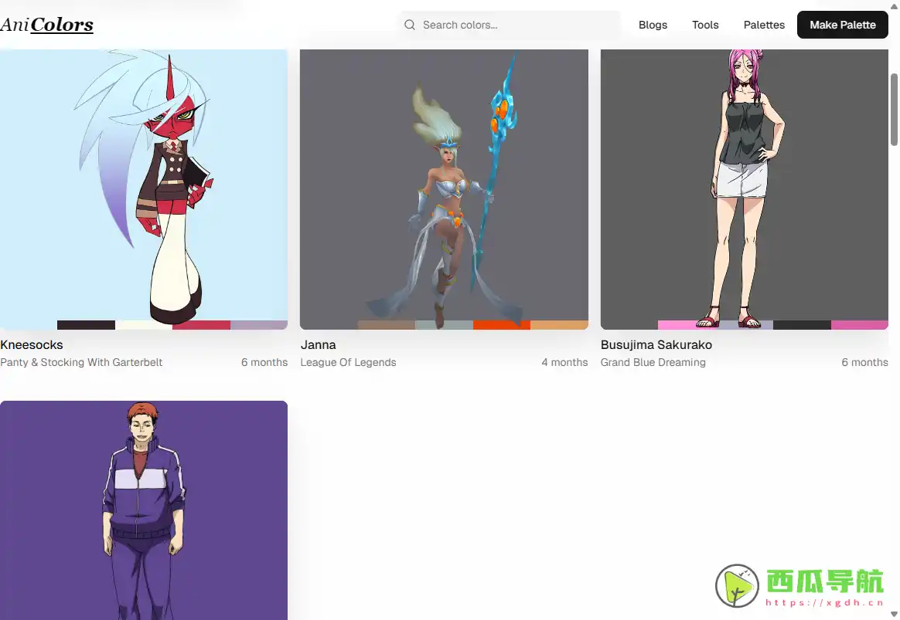Viewport: 900px width, 620px height.
Task: Open the Blogs menu item
Action: click(x=653, y=25)
